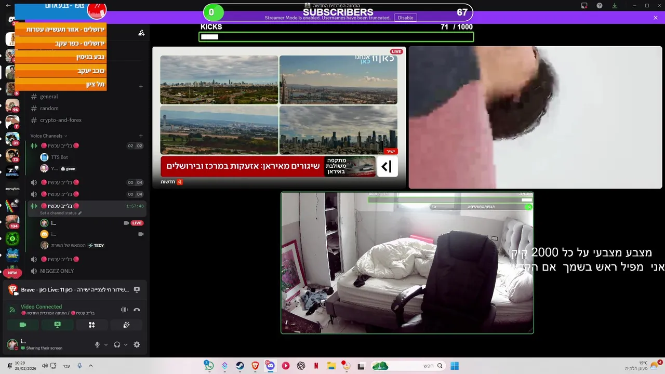Open the green glowing circle server icon

tap(12, 238)
